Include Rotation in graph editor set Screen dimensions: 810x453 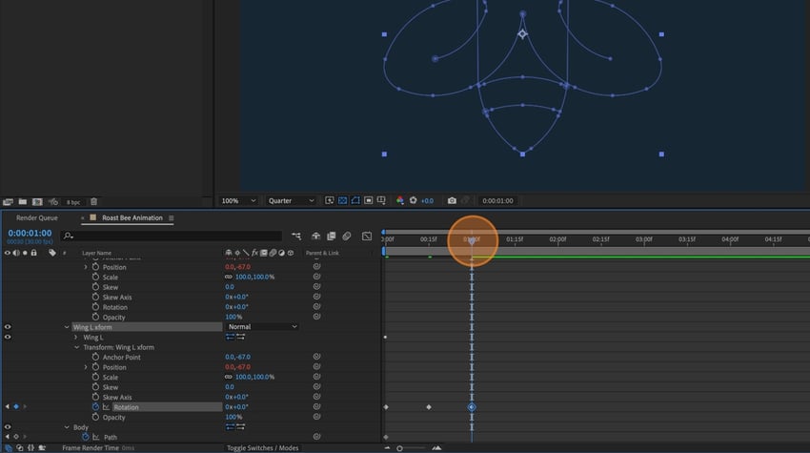pyautogui.click(x=106, y=407)
